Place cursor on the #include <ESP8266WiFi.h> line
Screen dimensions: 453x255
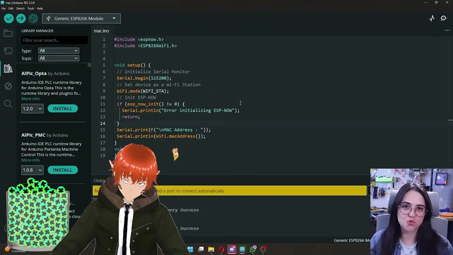[x=145, y=46]
